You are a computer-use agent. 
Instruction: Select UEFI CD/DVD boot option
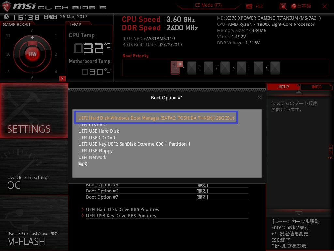(92, 125)
